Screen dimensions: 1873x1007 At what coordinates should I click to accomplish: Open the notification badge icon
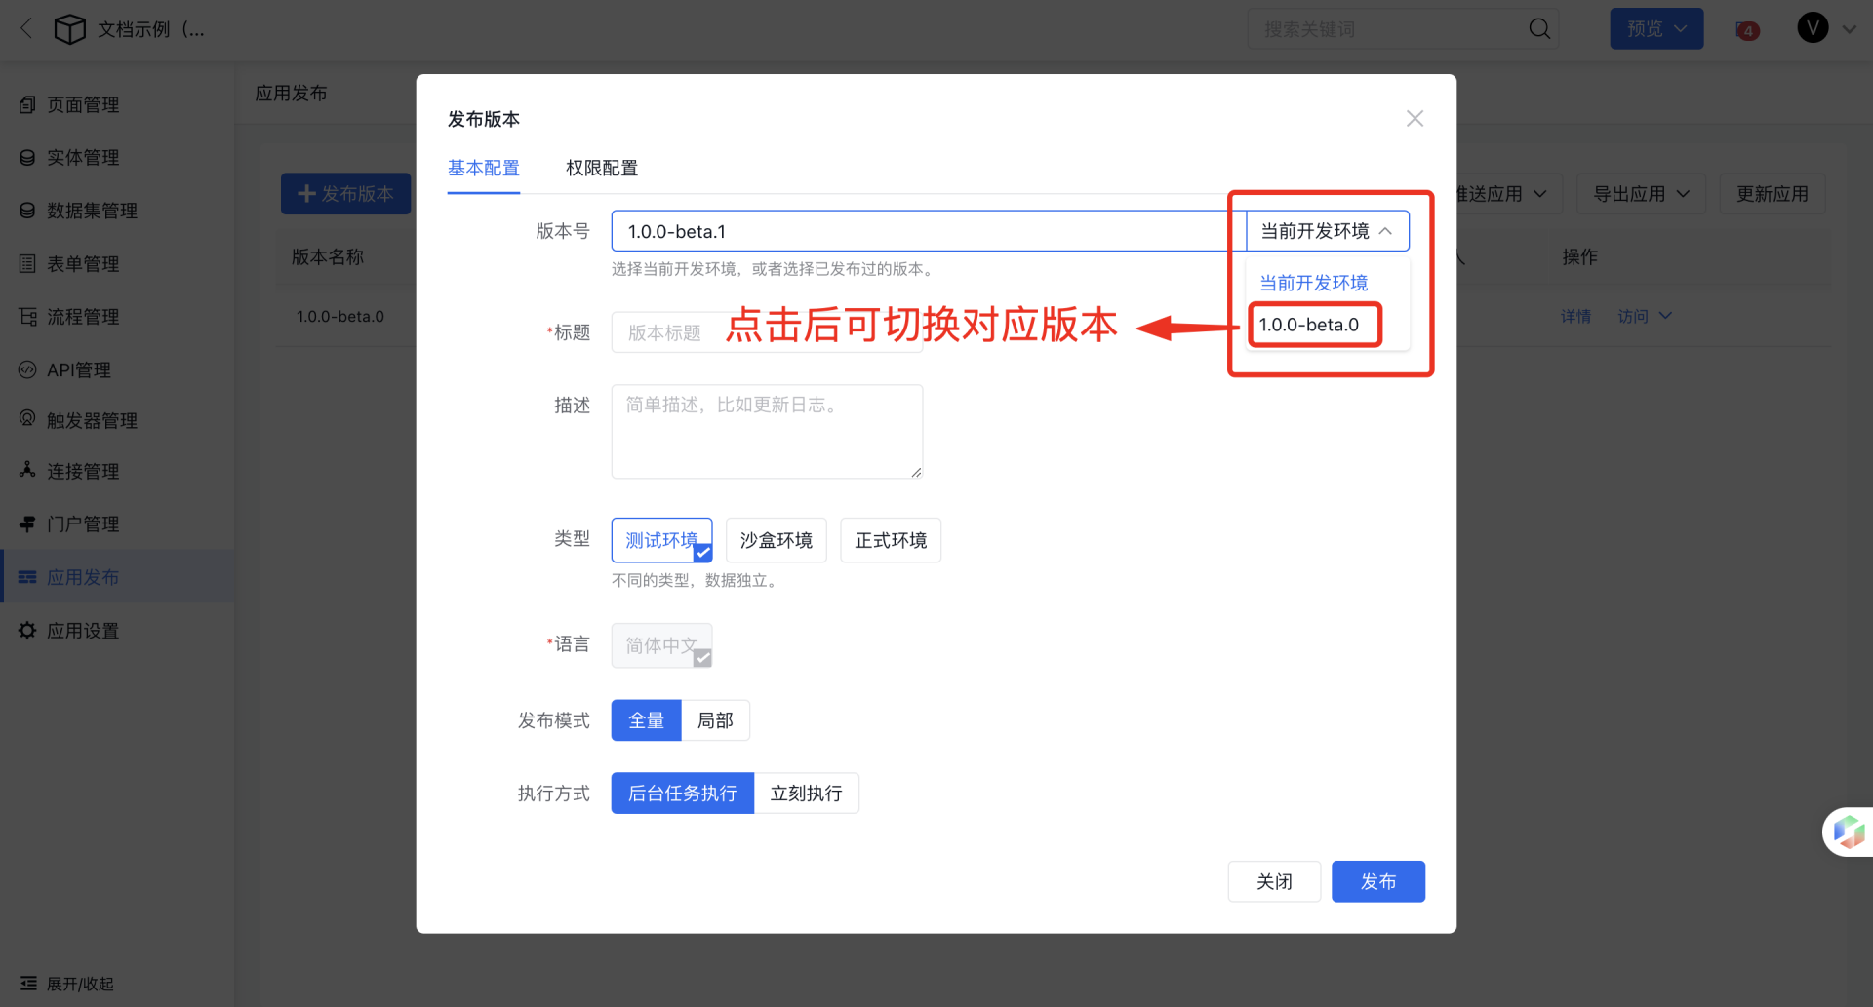[1747, 30]
